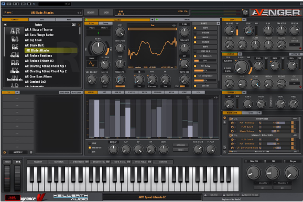The image size is (303, 202).
Task: Switch to the INFO browser tab
Action: (42, 19)
